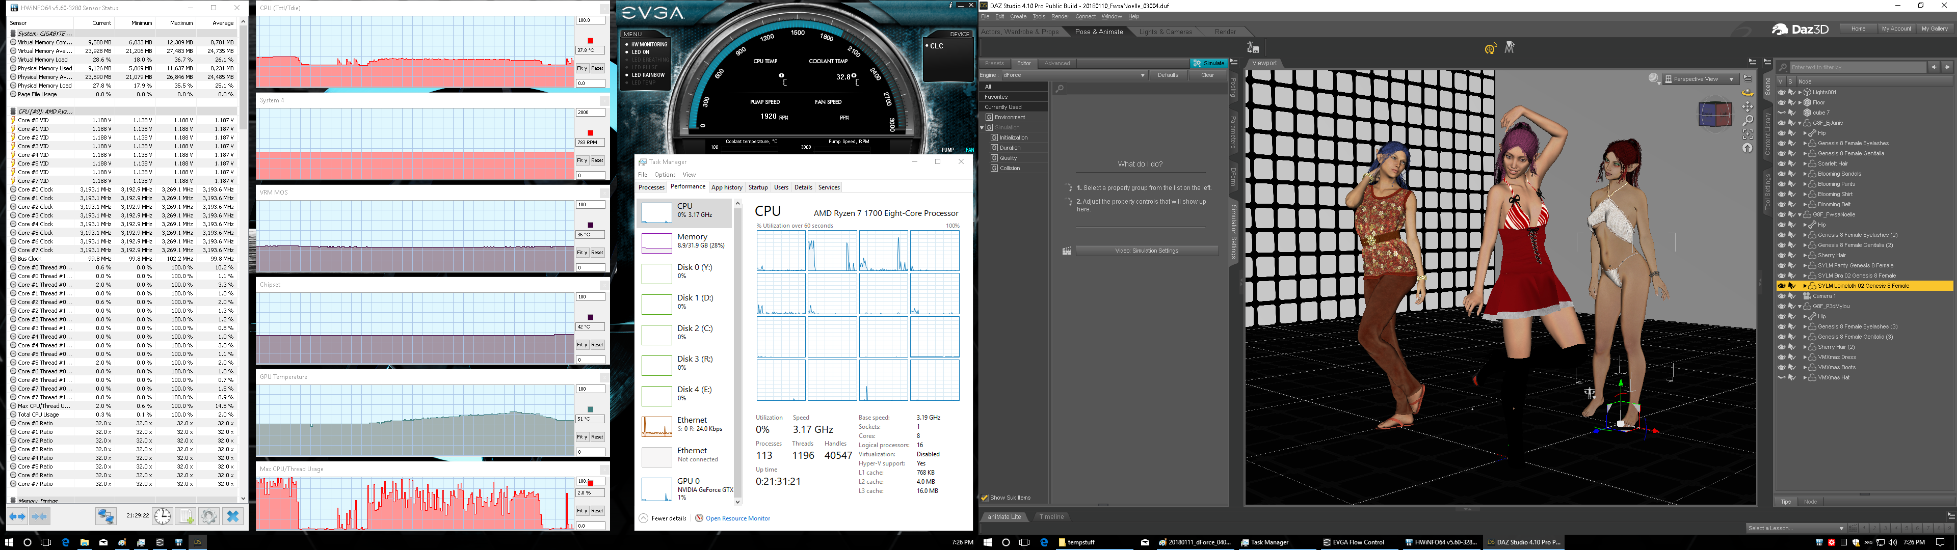Click the frame selection icon in viewport
The width and height of the screenshot is (1957, 550).
tap(1748, 134)
